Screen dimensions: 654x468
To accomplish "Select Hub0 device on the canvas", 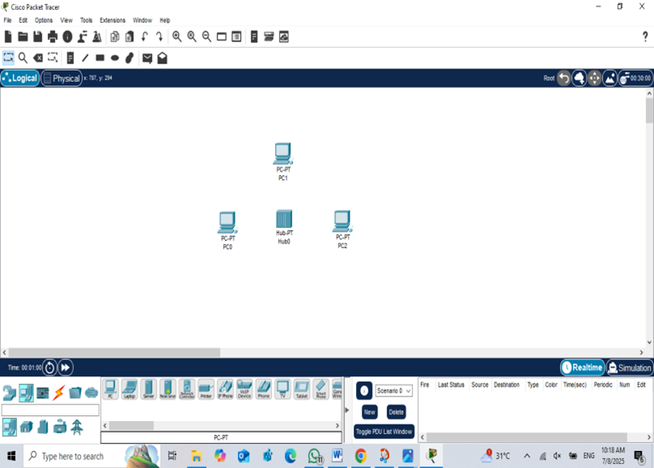I will [284, 219].
